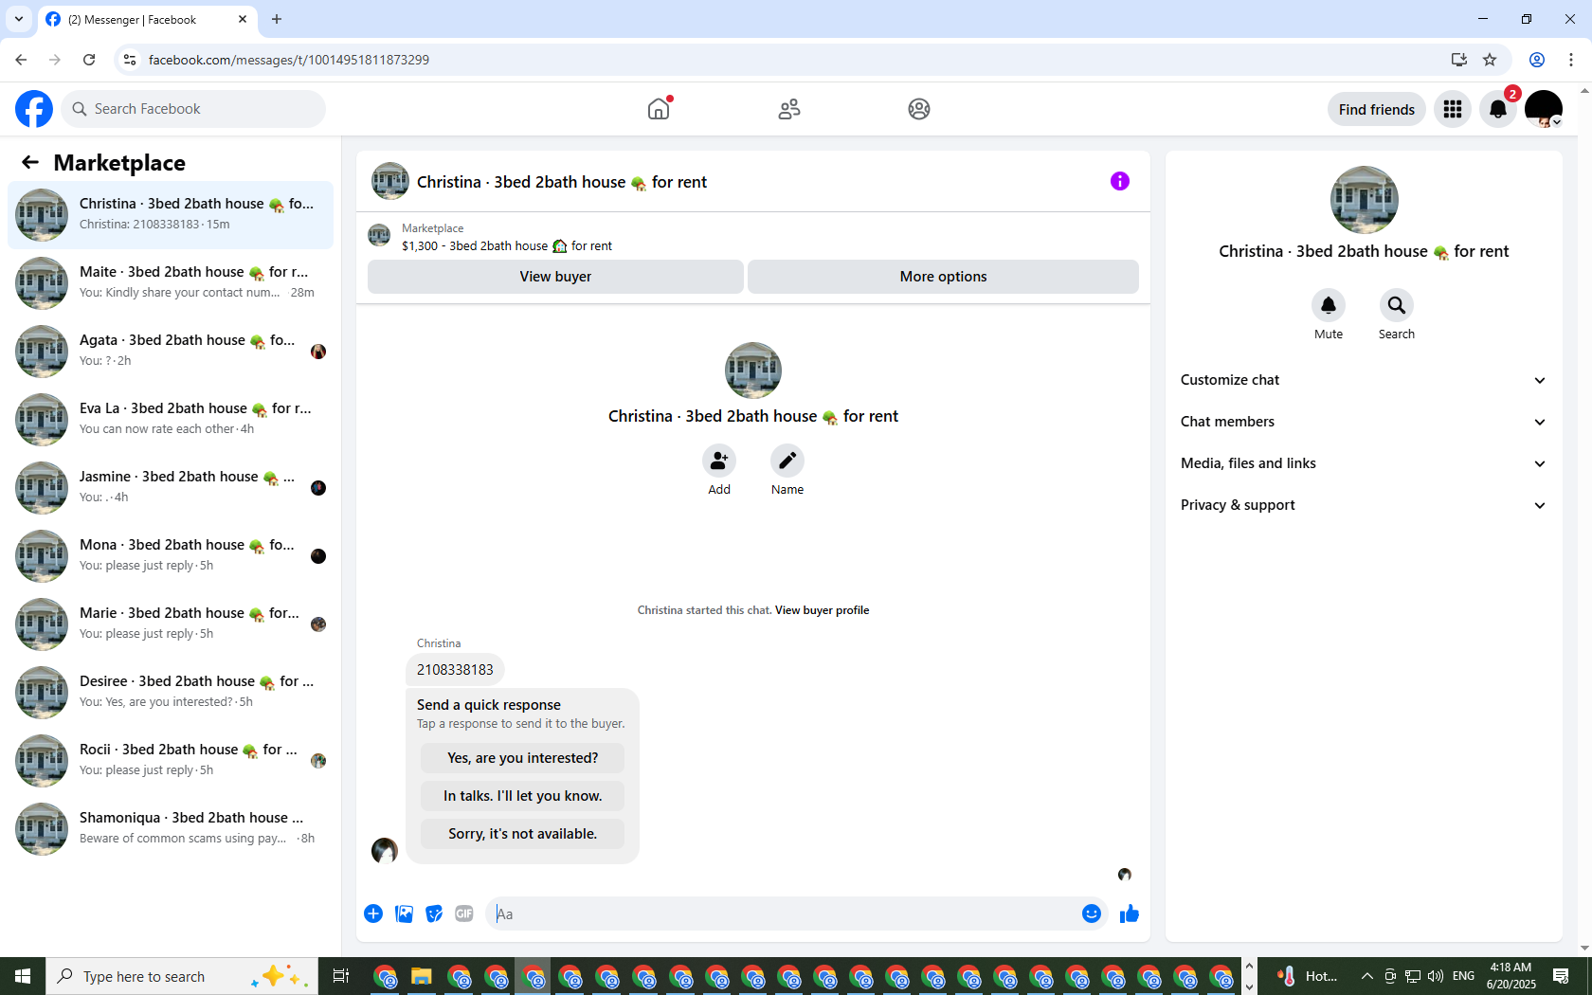Expand Media, files and links section

[1364, 463]
